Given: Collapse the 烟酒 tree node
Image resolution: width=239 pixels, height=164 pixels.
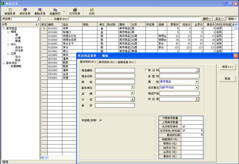Looking at the screenshot, I should (x=8, y=31).
